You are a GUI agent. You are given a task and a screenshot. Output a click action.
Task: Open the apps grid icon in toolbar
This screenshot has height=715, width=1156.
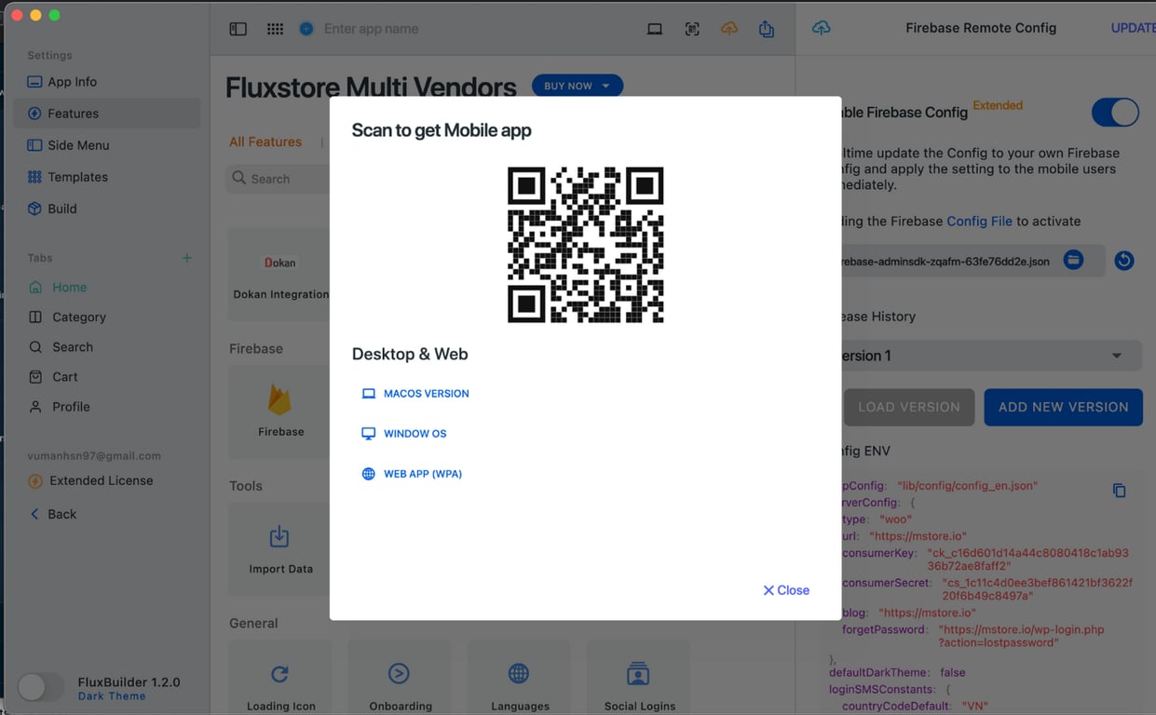tap(275, 29)
